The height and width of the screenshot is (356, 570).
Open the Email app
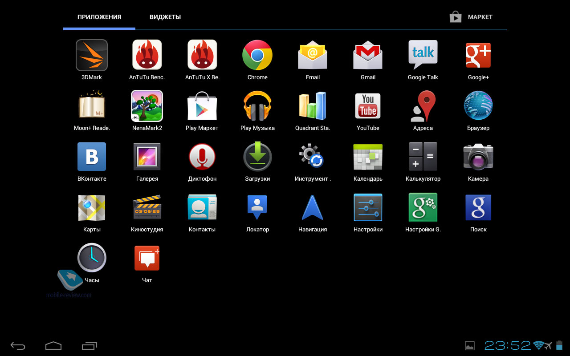tap(313, 55)
